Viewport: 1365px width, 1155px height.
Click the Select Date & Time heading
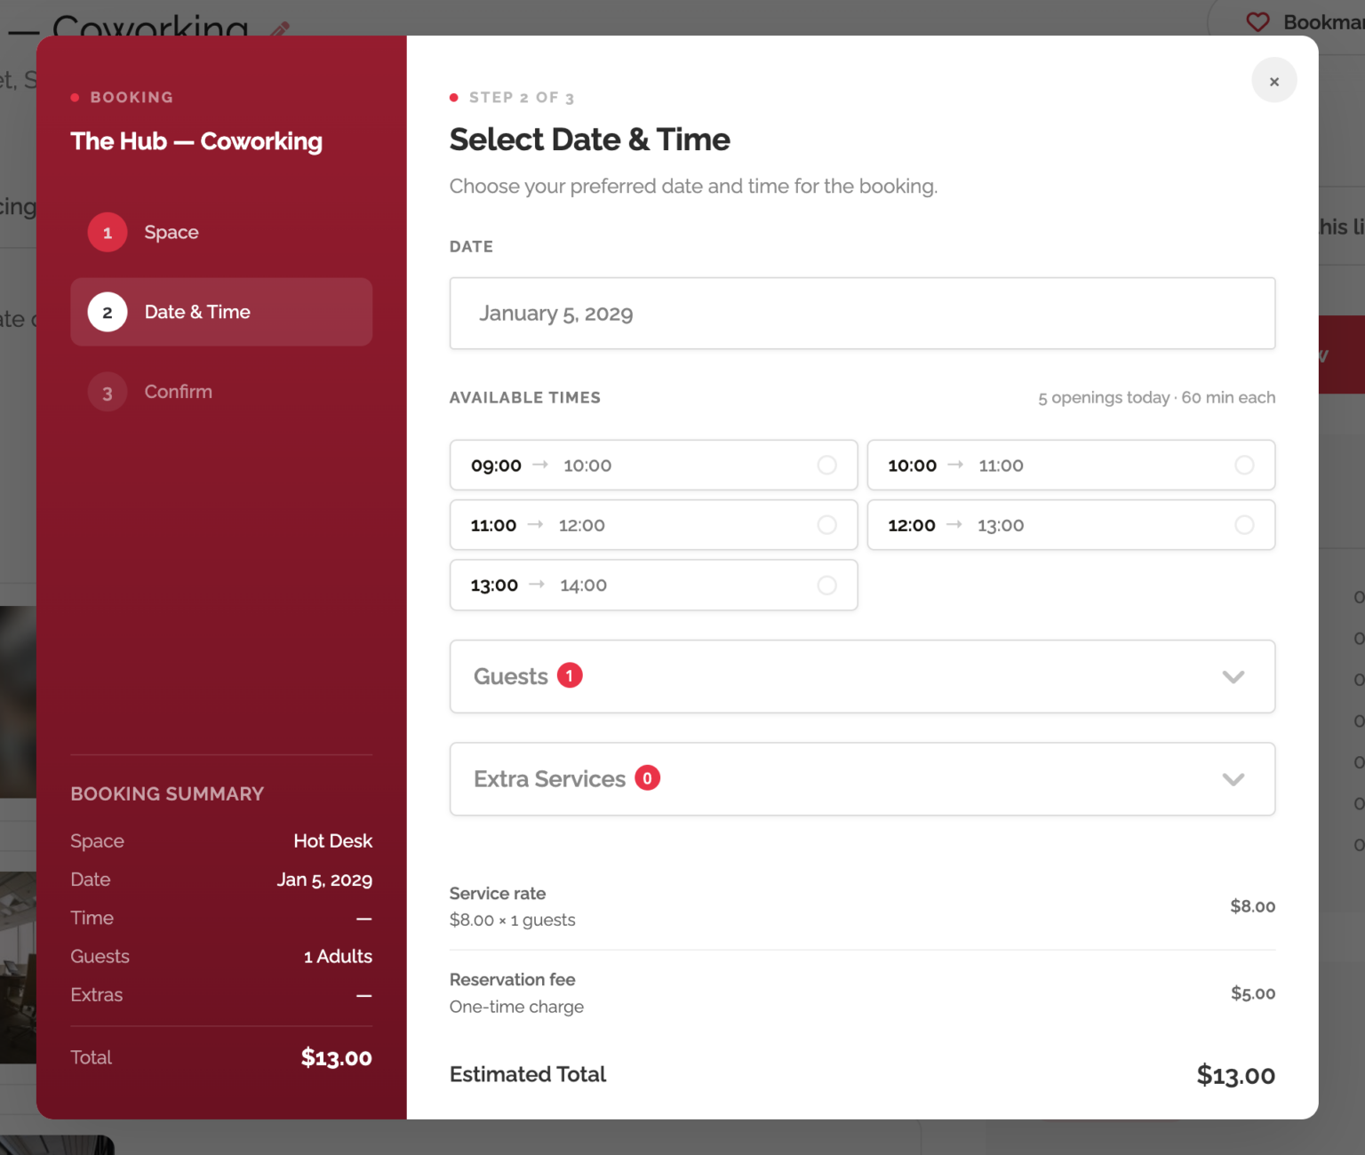pos(589,139)
